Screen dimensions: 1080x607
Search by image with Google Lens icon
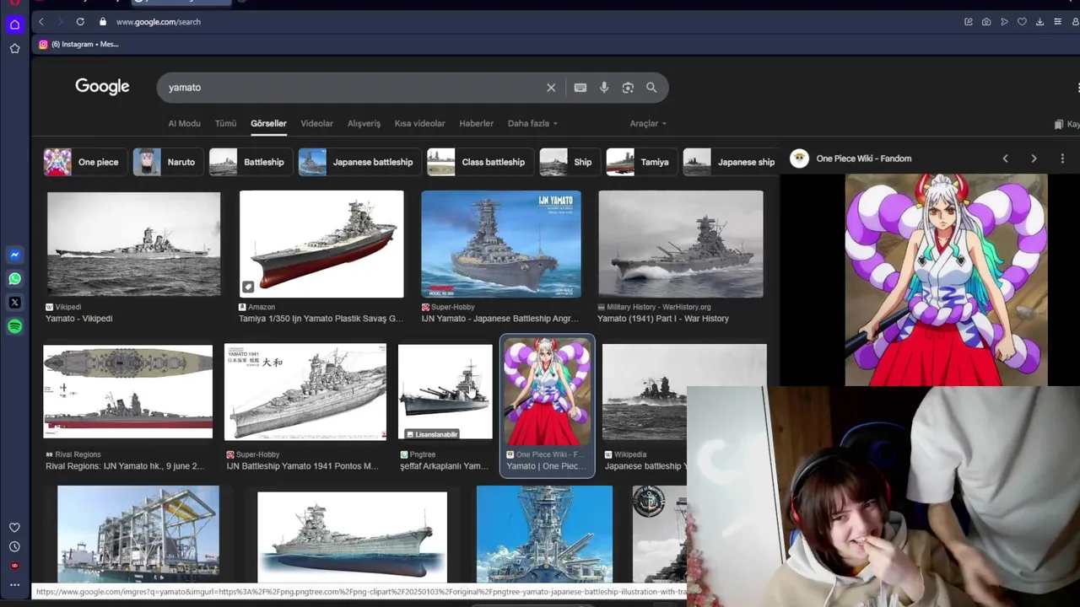click(628, 88)
